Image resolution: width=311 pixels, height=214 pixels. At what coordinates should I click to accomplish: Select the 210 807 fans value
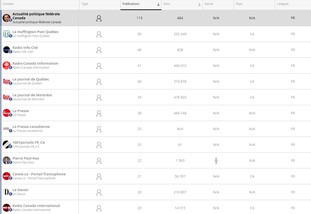[x=180, y=192]
